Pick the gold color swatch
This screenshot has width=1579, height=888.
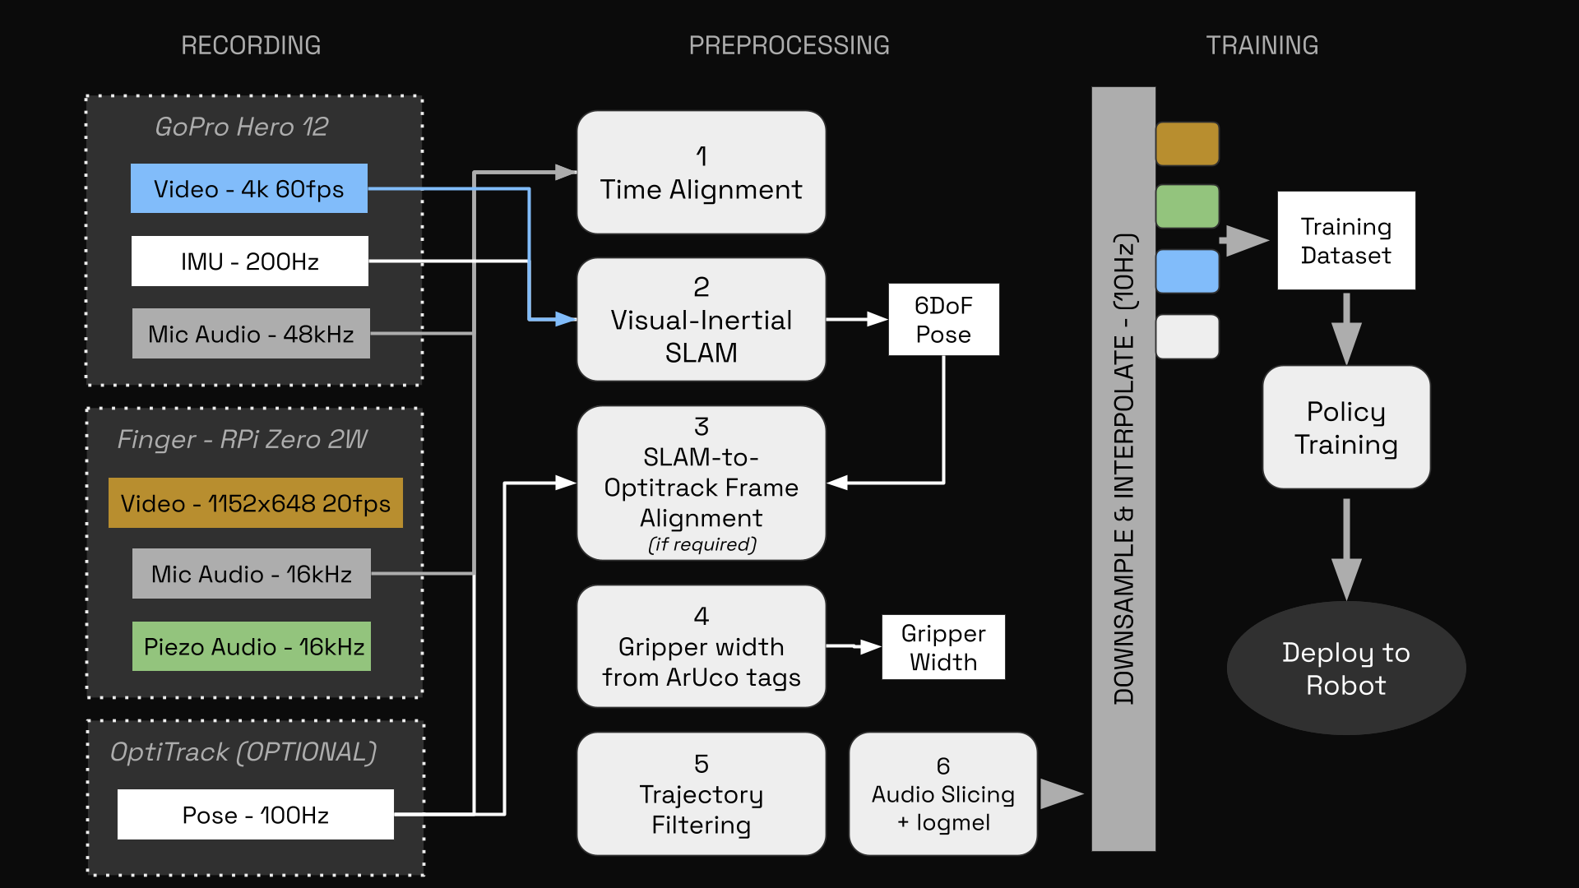click(x=1188, y=144)
